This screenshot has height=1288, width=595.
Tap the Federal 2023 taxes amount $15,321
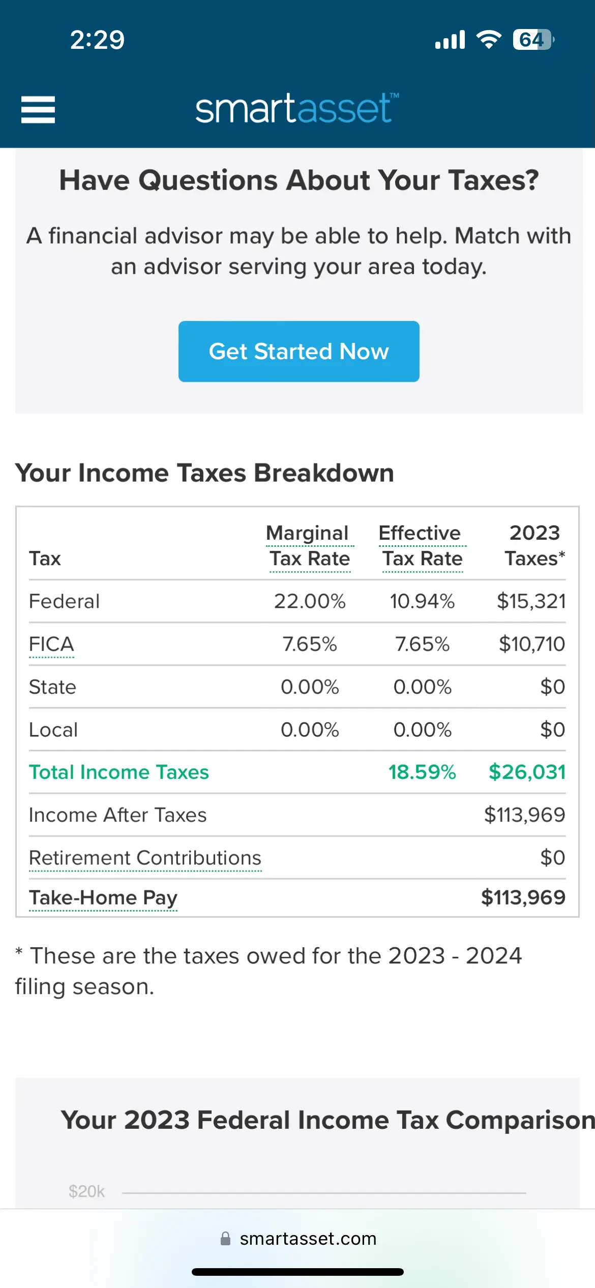531,601
